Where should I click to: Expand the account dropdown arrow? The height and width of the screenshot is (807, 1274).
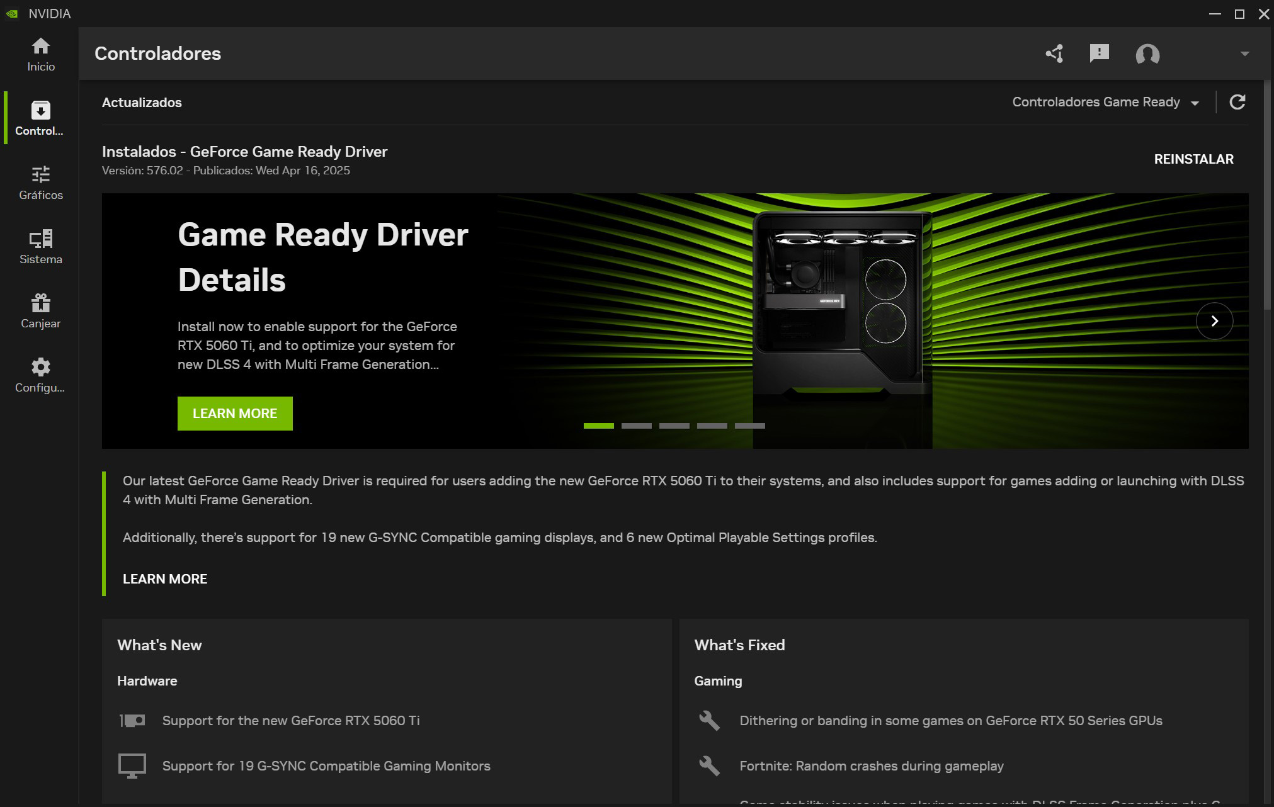pyautogui.click(x=1244, y=54)
